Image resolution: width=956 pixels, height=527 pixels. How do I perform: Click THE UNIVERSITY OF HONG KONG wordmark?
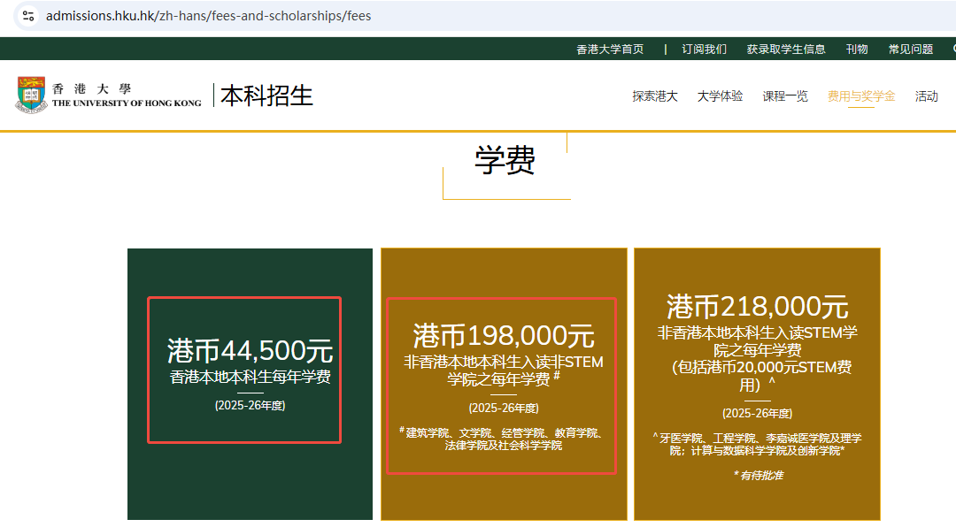tap(127, 103)
